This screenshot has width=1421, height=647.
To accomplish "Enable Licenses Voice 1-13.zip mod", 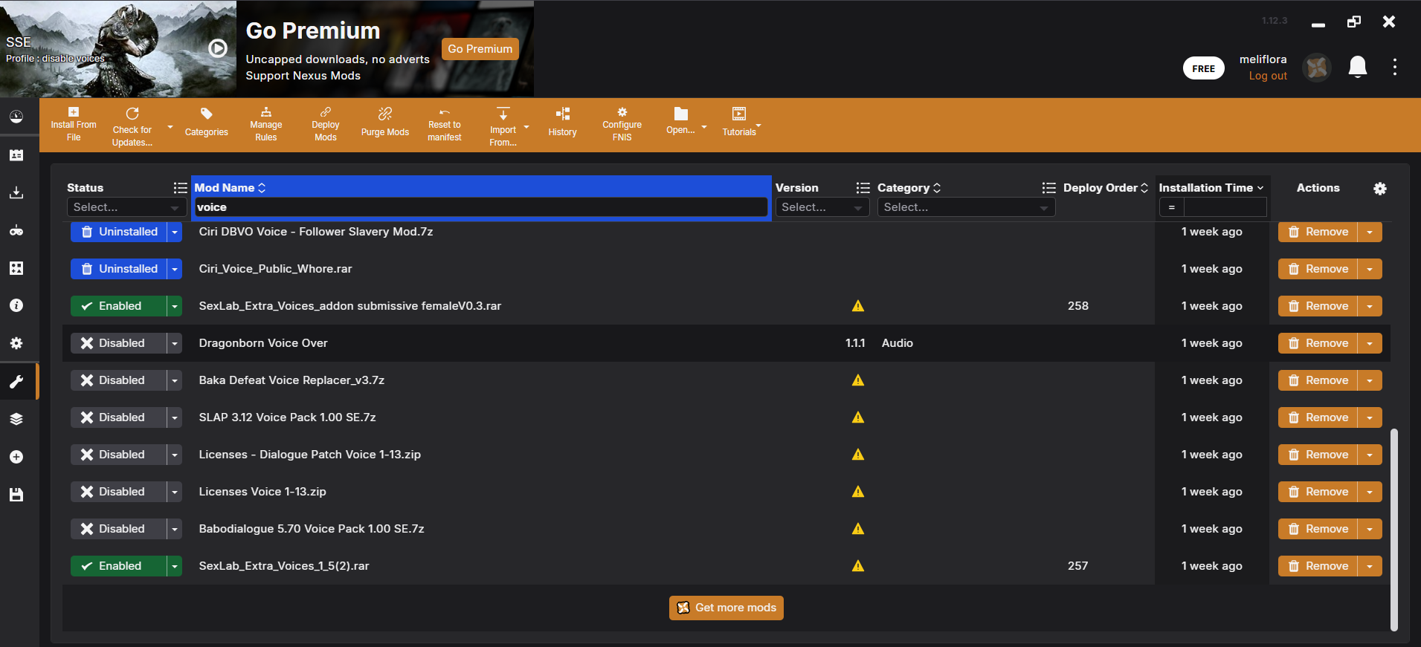I will 118,492.
